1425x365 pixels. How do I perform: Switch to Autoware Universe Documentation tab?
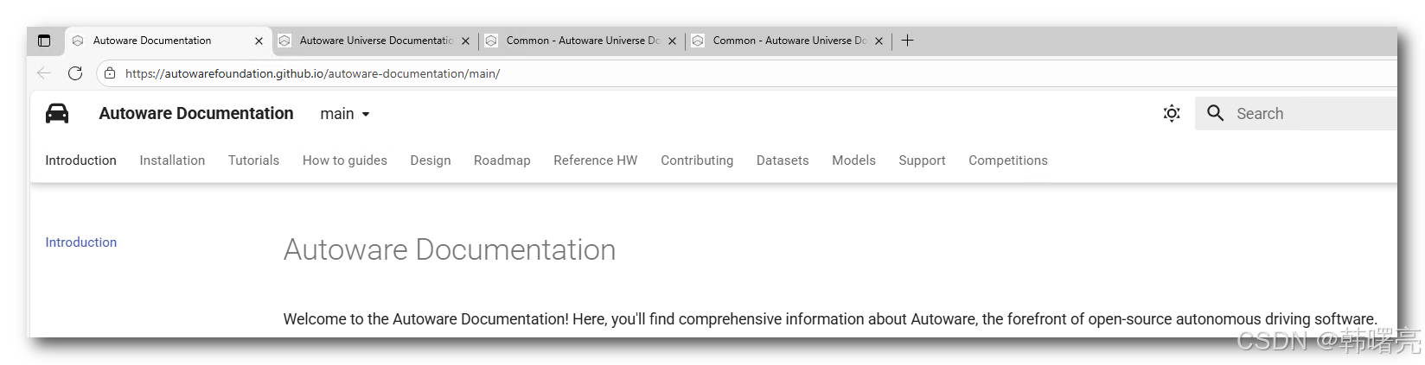pos(375,41)
